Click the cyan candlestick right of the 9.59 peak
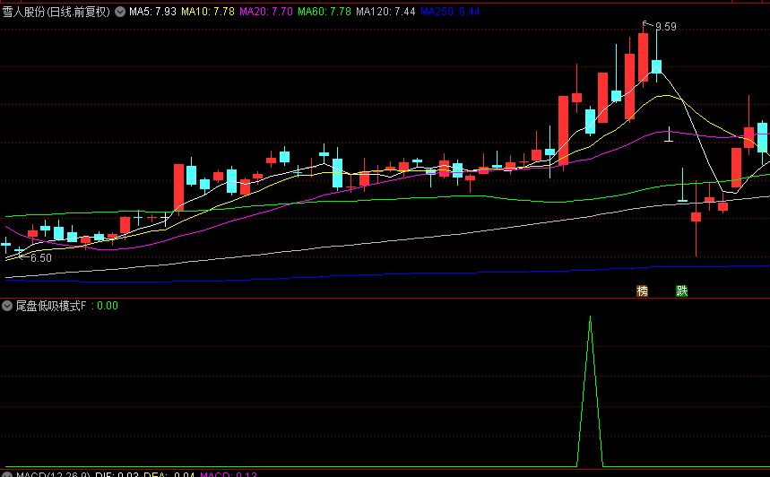This screenshot has width=770, height=477. [656, 65]
